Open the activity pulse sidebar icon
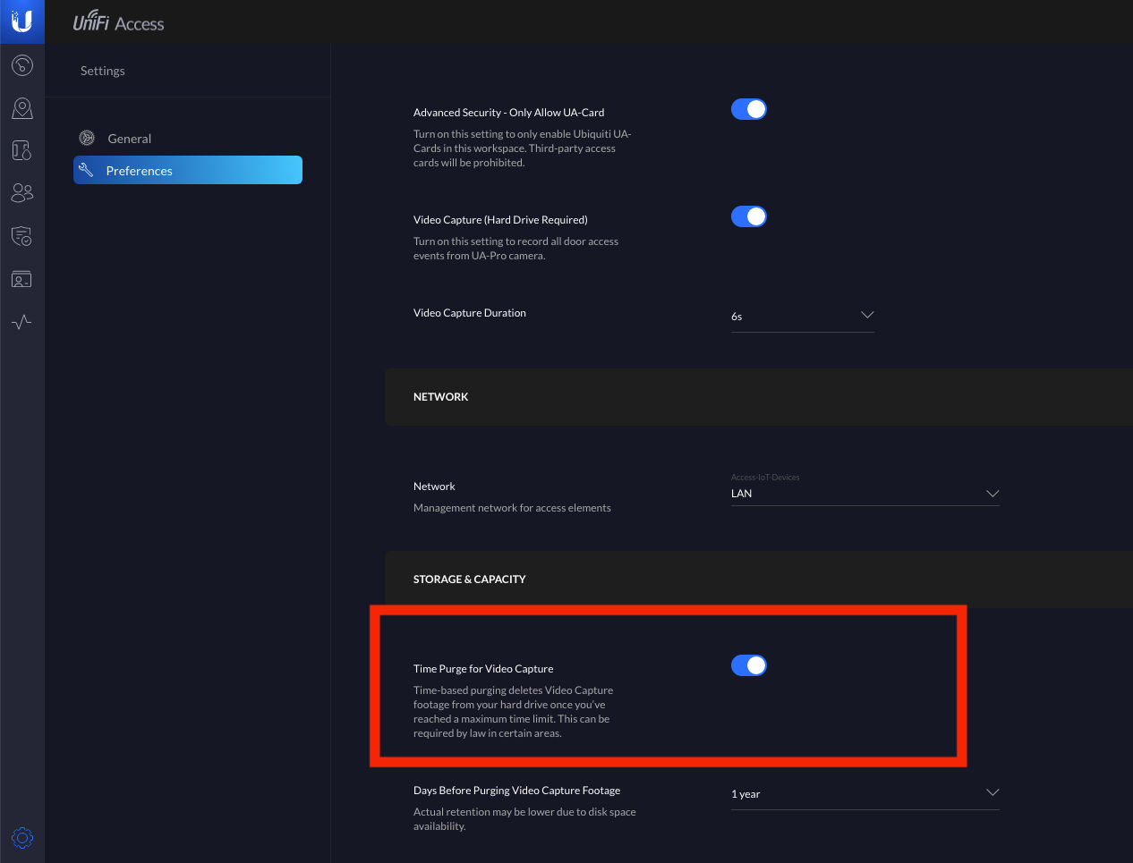Viewport: 1133px width, 863px height. tap(22, 322)
